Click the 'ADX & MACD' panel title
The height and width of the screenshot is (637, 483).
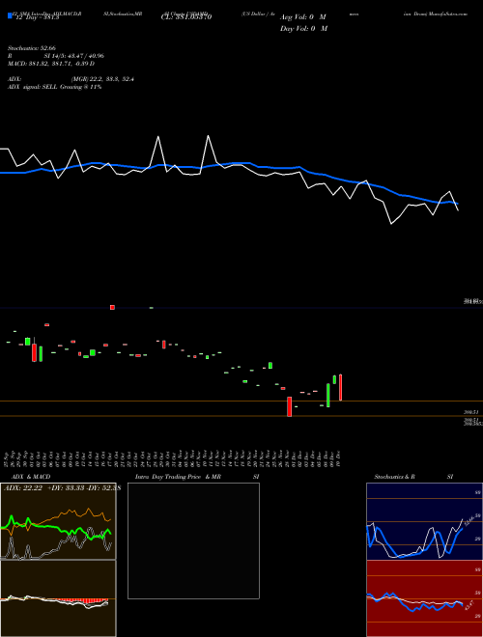pos(31,477)
